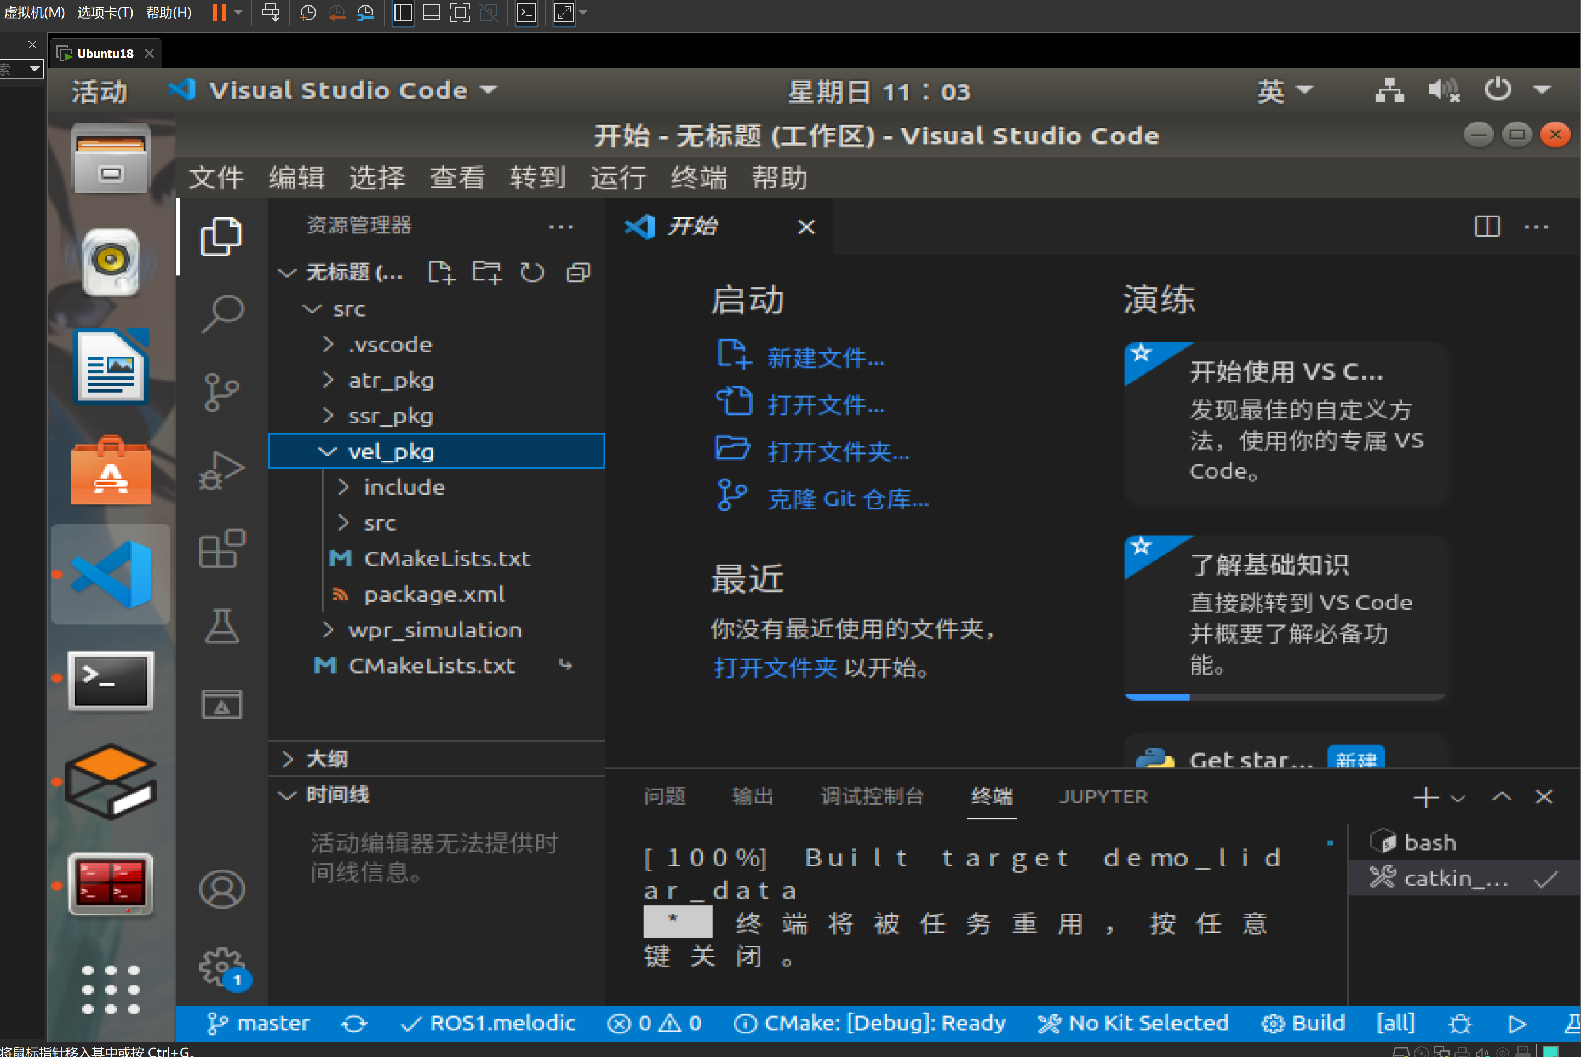Run CMake target play icon in status bar
The width and height of the screenshot is (1581, 1057).
1517,1024
